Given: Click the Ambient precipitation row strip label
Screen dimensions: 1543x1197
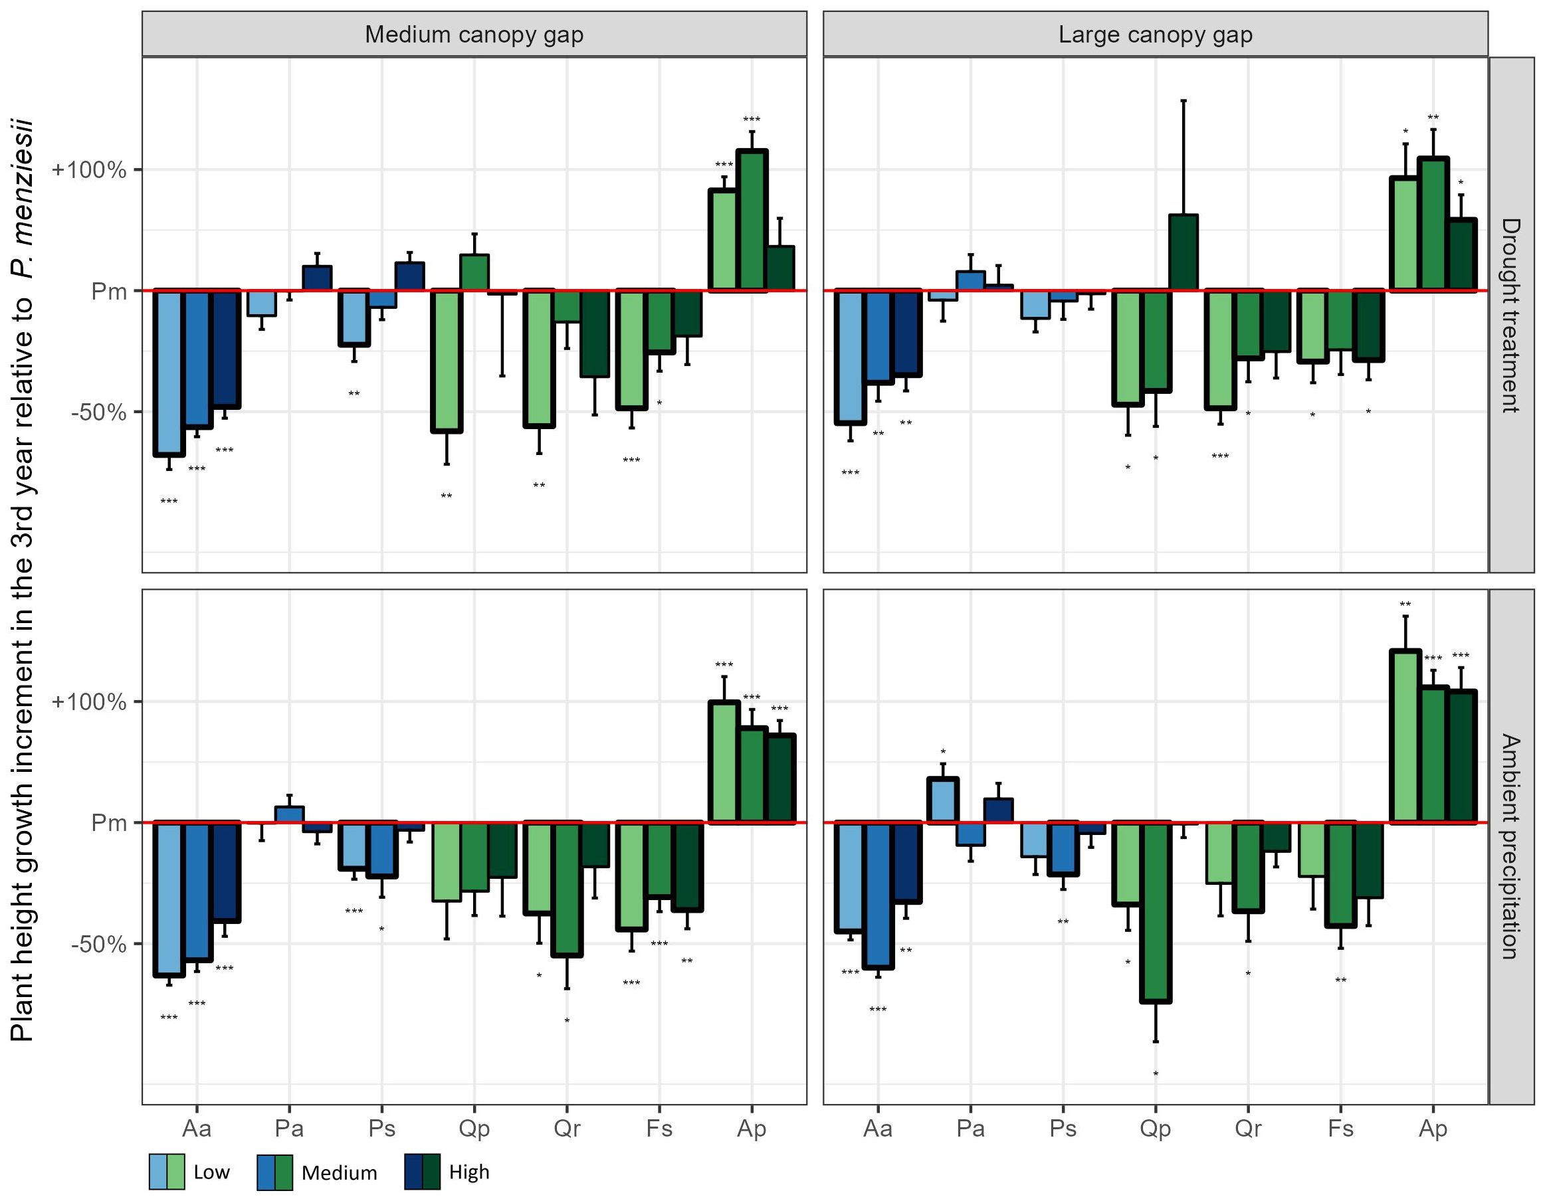Looking at the screenshot, I should tap(1510, 846).
